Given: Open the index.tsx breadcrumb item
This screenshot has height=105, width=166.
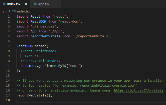Looking at the screenshot, I should 23,11.
